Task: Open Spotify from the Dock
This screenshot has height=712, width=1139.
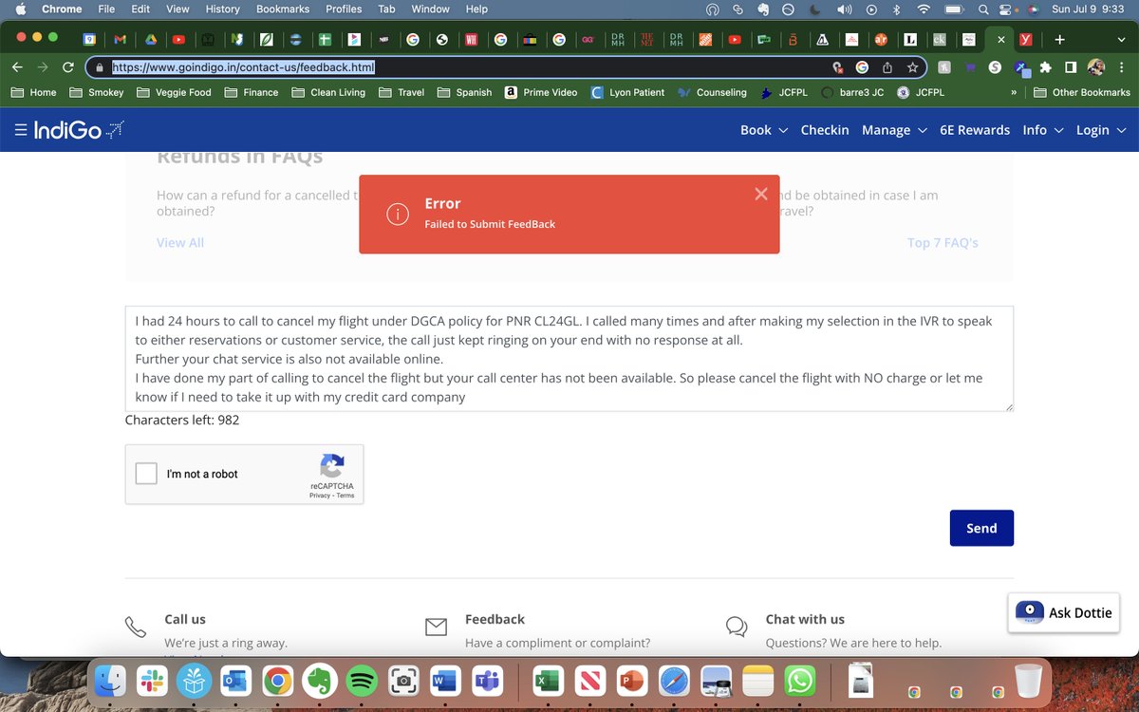Action: (361, 681)
